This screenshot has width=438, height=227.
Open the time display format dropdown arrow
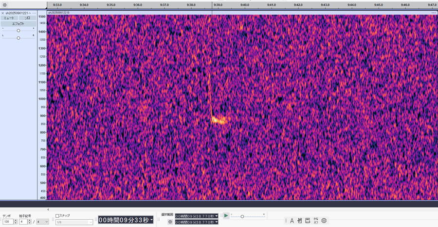point(151,220)
